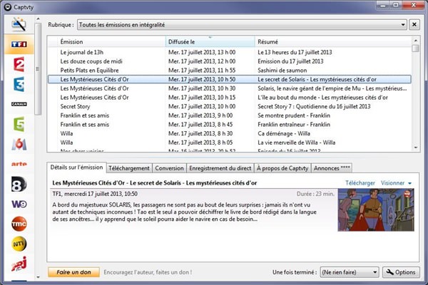The width and height of the screenshot is (428, 285).
Task: Open the Enregistrement du direct tab
Action: [220, 168]
